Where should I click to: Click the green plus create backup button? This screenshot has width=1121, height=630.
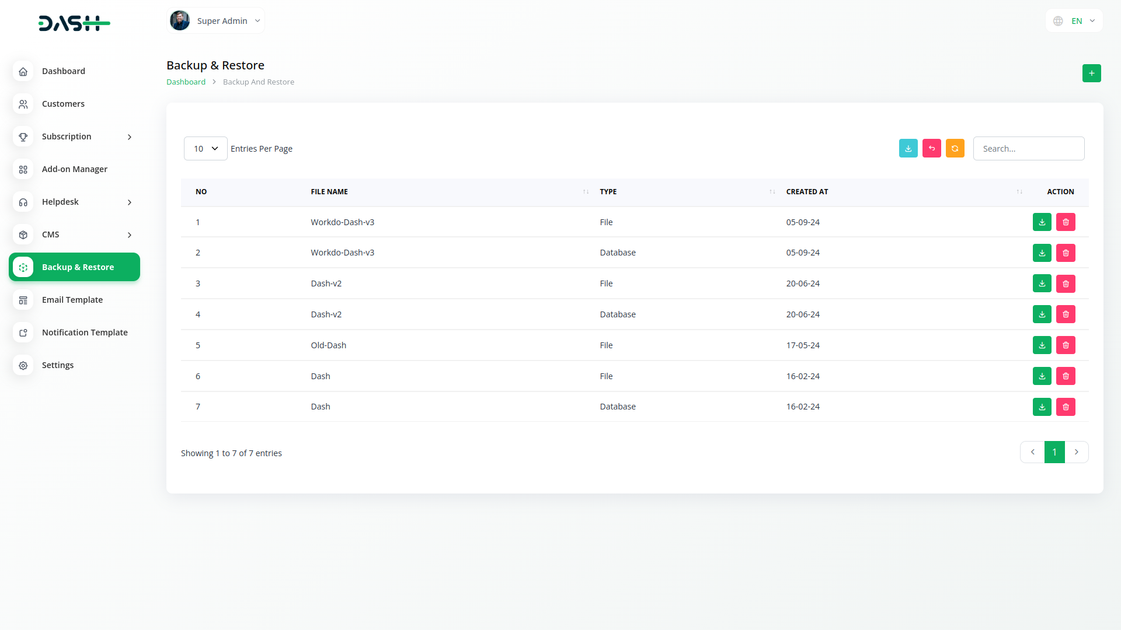tap(1091, 73)
